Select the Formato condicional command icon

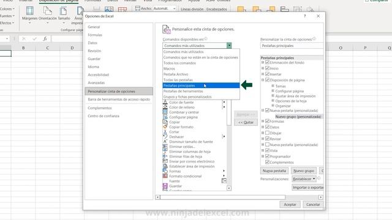165,176
